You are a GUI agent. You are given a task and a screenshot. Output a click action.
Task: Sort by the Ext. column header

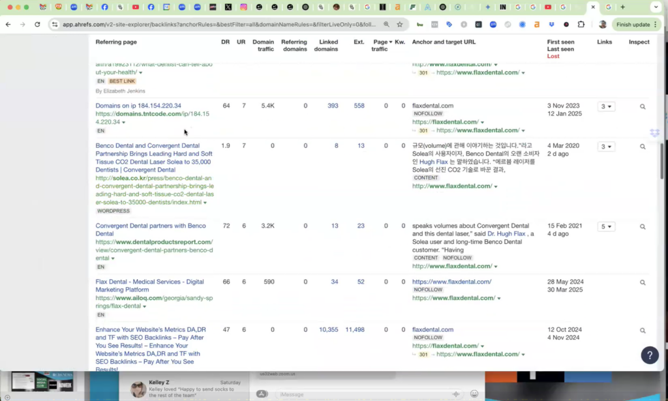tap(359, 42)
